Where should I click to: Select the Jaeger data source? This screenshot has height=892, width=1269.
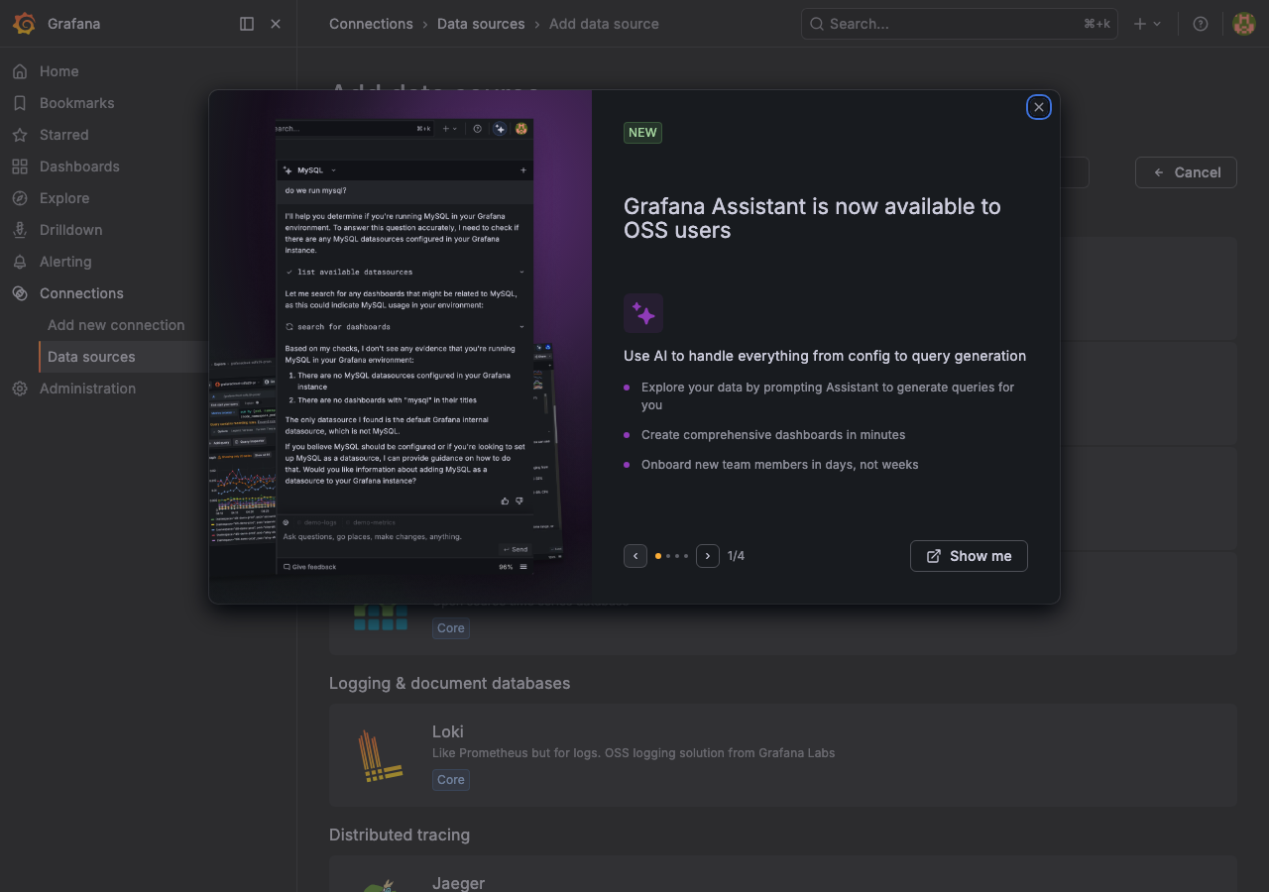click(783, 874)
